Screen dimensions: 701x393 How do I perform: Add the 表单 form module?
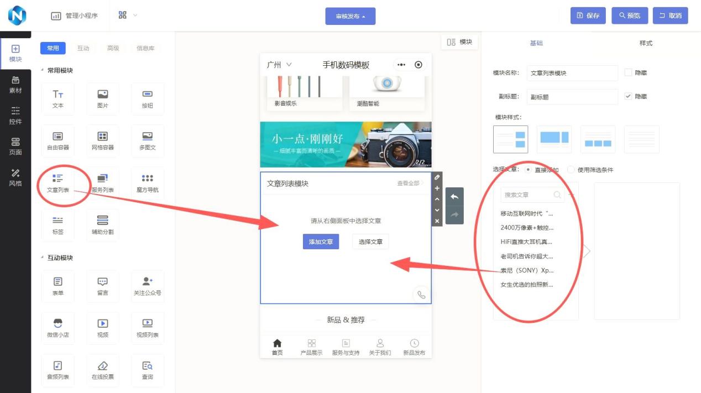(58, 286)
